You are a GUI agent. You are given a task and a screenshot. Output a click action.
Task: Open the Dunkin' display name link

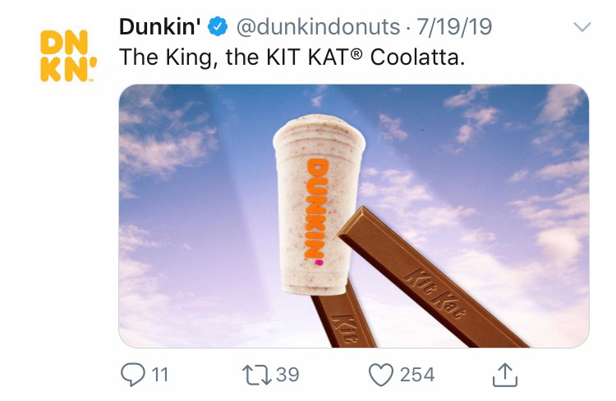(x=160, y=27)
